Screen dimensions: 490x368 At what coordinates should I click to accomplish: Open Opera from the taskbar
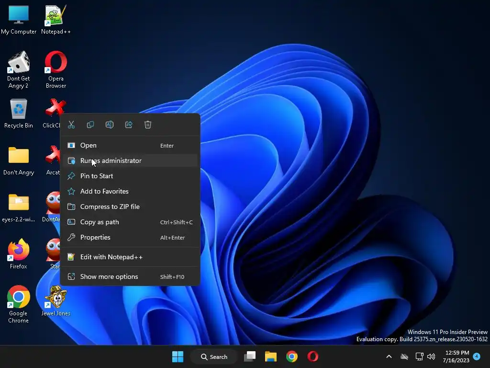313,356
